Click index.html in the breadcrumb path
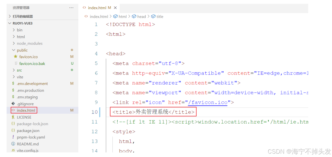This screenshot has height=157, width=332. 99,16
